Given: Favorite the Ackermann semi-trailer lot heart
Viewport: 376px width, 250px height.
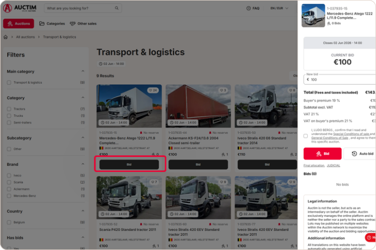Looking at the screenshot, I should [223, 90].
